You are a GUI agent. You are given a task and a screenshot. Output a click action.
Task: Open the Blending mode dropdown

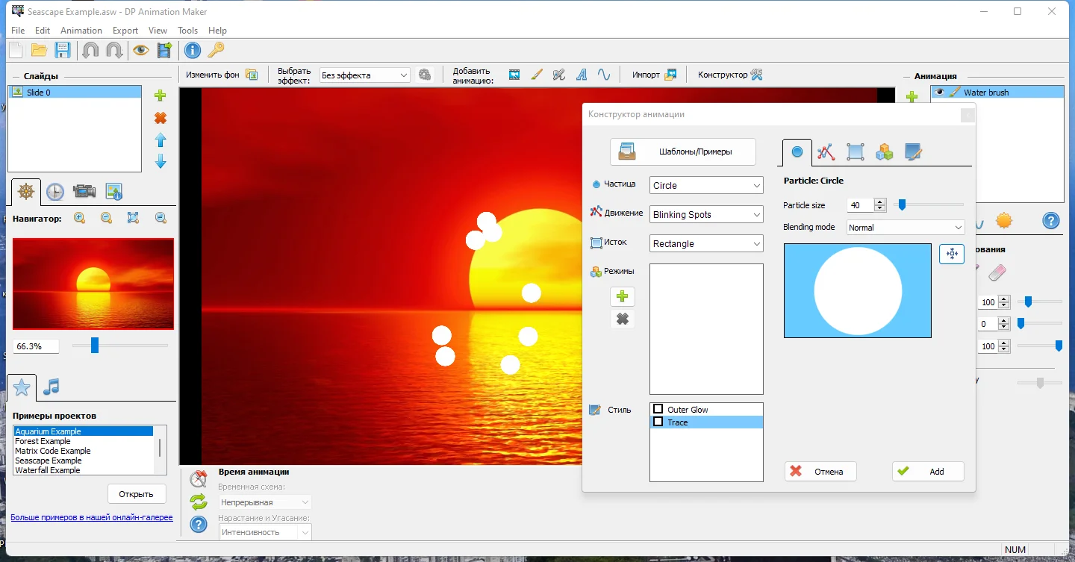[906, 228]
